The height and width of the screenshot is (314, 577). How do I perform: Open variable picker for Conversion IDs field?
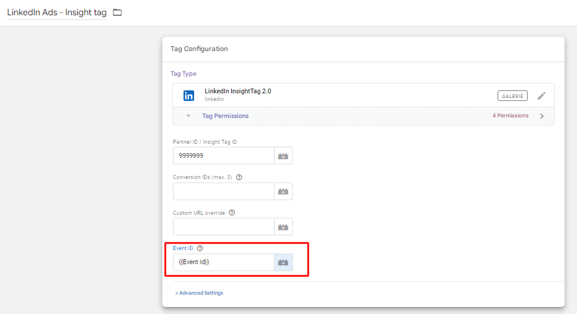pos(283,192)
